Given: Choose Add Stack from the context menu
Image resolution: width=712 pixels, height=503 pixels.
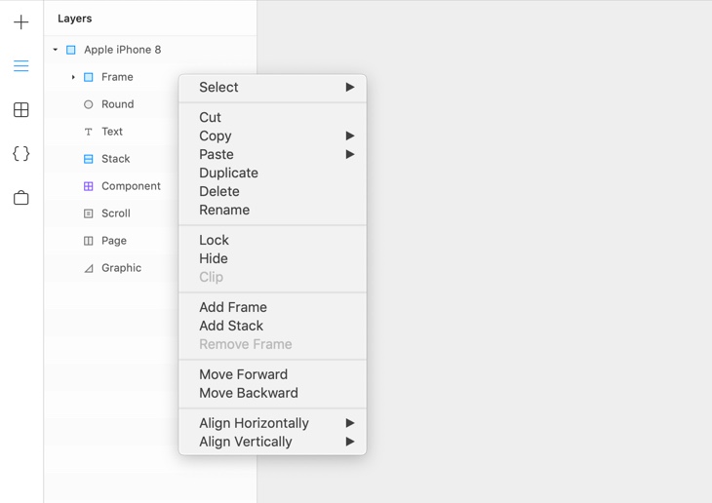Looking at the screenshot, I should click(231, 327).
